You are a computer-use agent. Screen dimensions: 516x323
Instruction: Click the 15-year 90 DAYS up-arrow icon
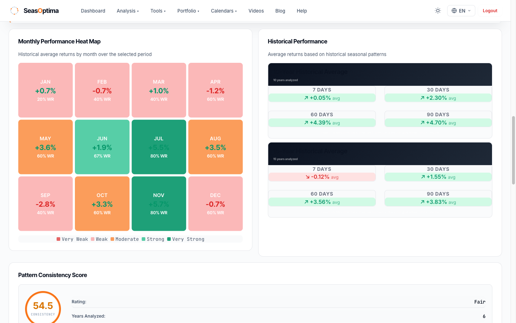(x=422, y=202)
